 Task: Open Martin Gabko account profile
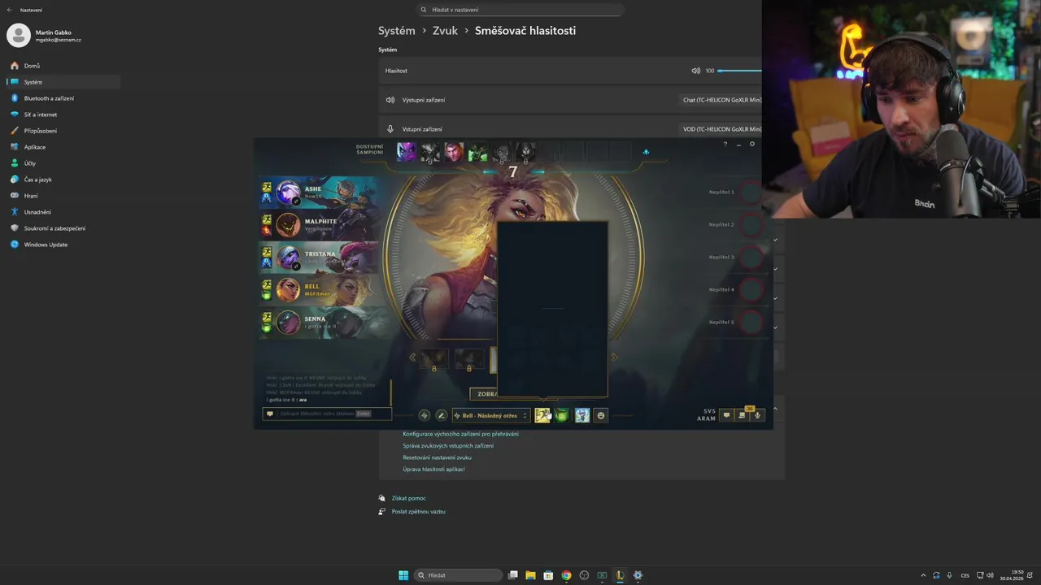45,35
